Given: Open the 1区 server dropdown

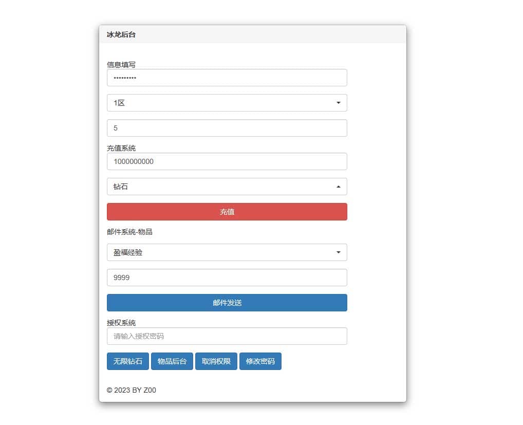Looking at the screenshot, I should (227, 103).
